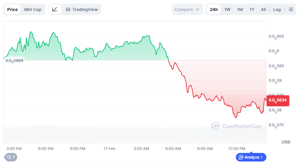Screen dimensions: 296x163
Task: Select the line chart icon
Action: pyautogui.click(x=55, y=9)
